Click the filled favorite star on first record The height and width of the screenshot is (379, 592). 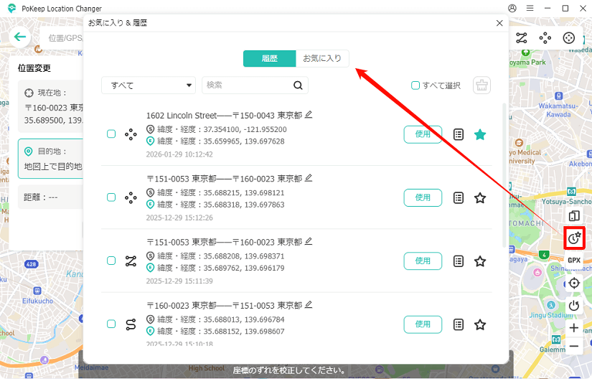point(480,134)
